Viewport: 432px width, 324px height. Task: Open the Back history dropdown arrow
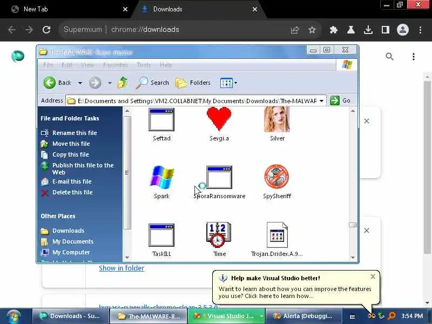point(80,83)
